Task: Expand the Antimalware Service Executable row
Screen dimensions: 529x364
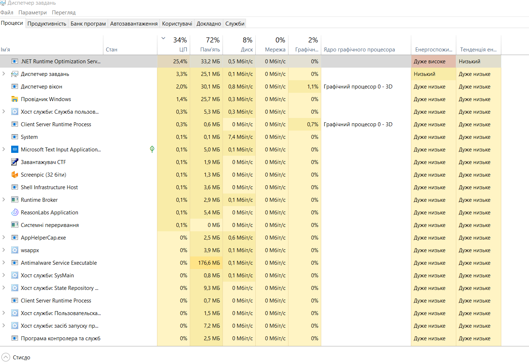Action: coord(4,263)
